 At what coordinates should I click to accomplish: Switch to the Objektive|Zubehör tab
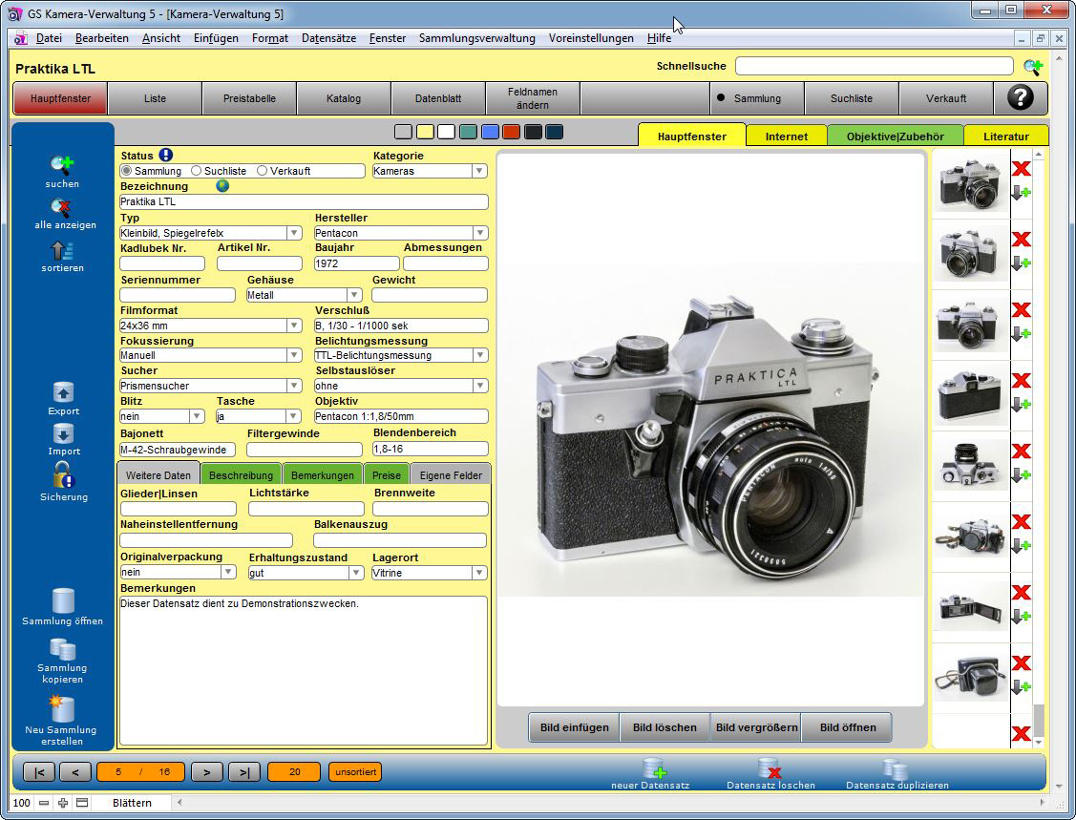(x=895, y=136)
